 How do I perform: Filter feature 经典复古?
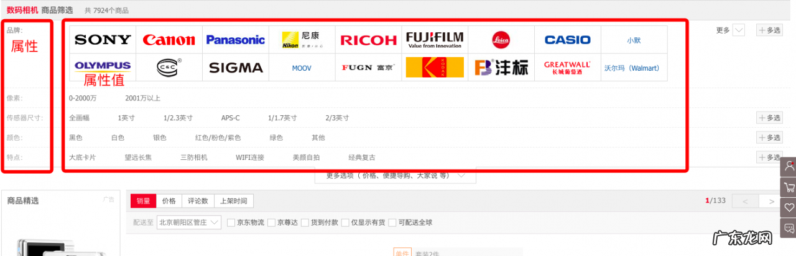[x=362, y=157]
